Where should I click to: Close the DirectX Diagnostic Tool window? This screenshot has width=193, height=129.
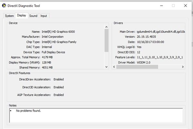pyautogui.click(x=186, y=6)
